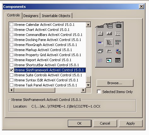The width and height of the screenshot is (149, 135).
Task: Check Xtreme Suite Controls ActiveX Control checkbox
Action: click(x=11, y=75)
